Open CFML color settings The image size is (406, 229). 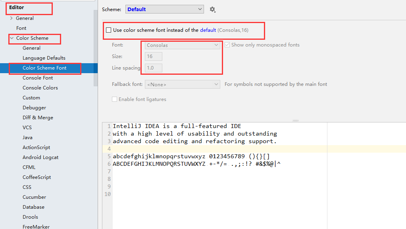click(x=29, y=167)
